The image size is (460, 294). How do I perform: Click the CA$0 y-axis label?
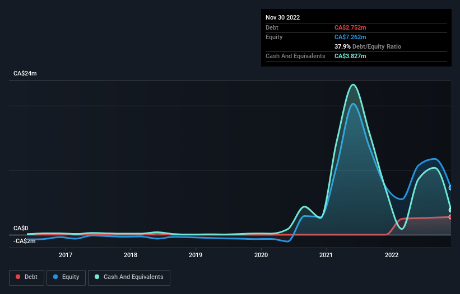tap(21, 228)
